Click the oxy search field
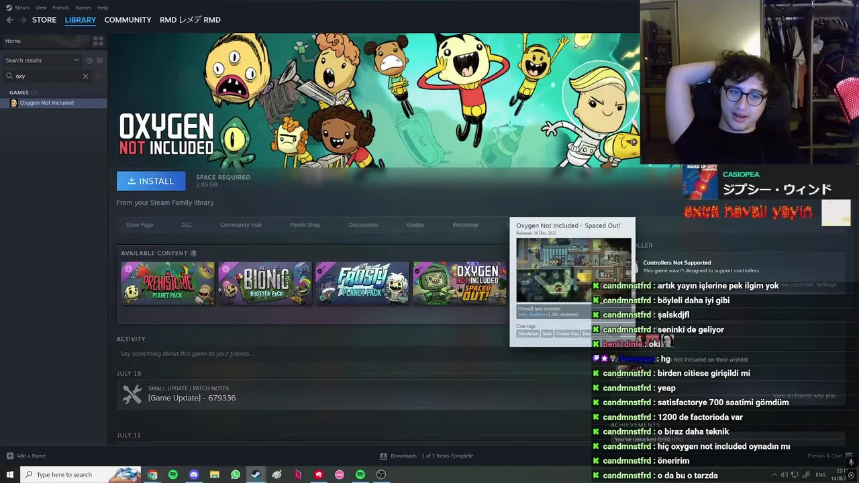Viewport: 859px width, 483px height. (x=47, y=76)
